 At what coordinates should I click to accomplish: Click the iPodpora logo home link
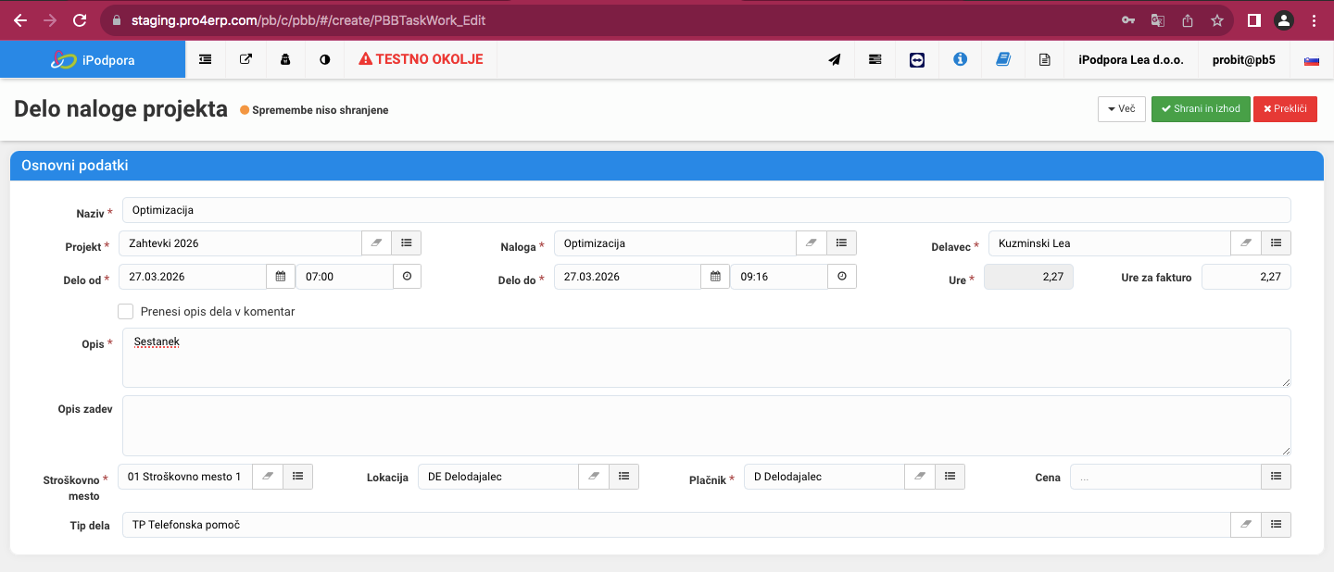93,59
